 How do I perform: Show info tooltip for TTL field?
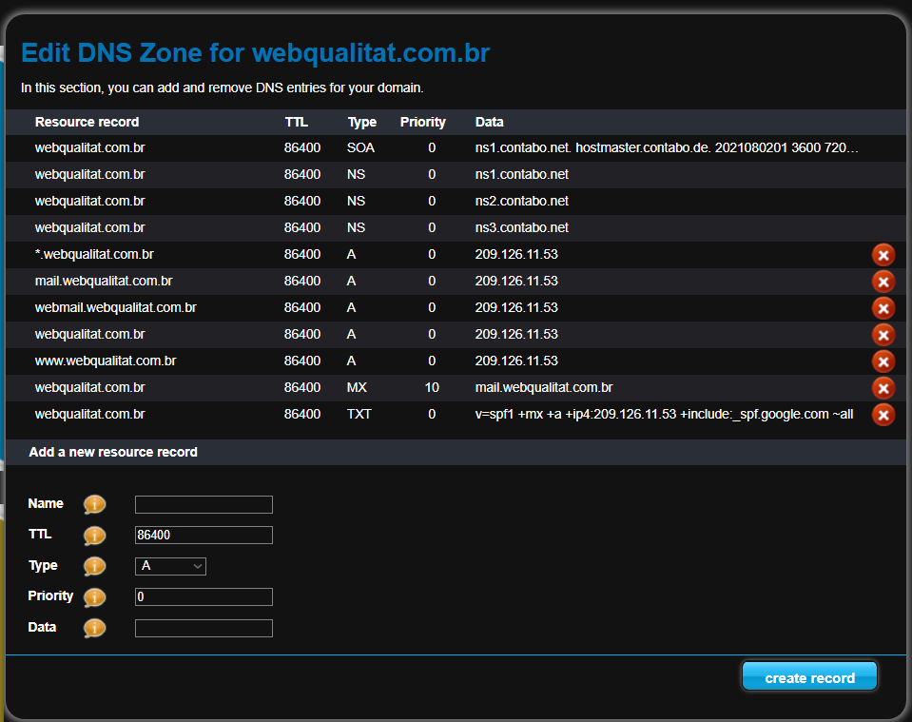(94, 536)
